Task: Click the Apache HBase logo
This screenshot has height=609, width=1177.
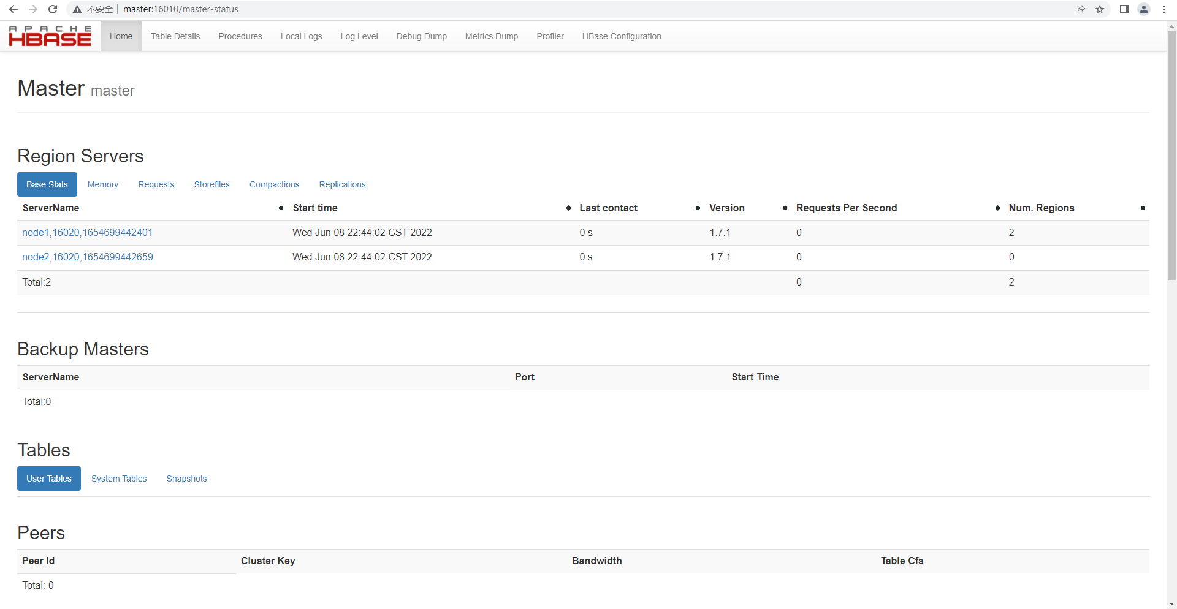Action: (50, 36)
